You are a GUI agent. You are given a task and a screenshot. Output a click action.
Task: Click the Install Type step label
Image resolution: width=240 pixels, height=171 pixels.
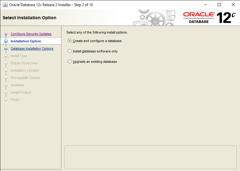click(19, 56)
